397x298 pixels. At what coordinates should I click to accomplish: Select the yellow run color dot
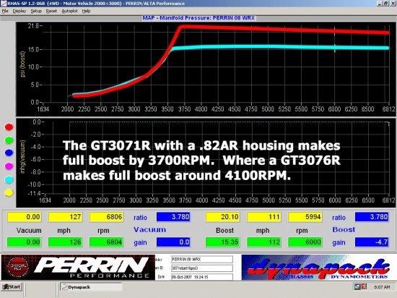pyautogui.click(x=9, y=192)
